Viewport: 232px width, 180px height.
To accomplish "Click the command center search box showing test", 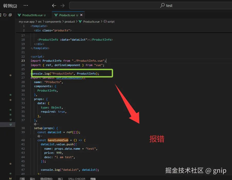I will (x=151, y=6).
